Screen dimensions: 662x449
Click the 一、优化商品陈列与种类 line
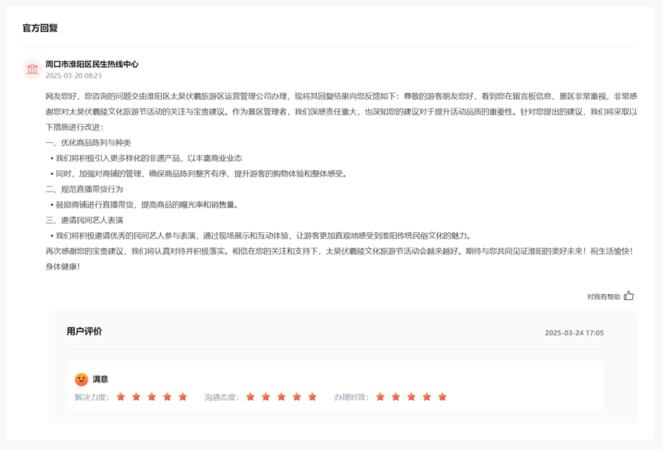[88, 143]
